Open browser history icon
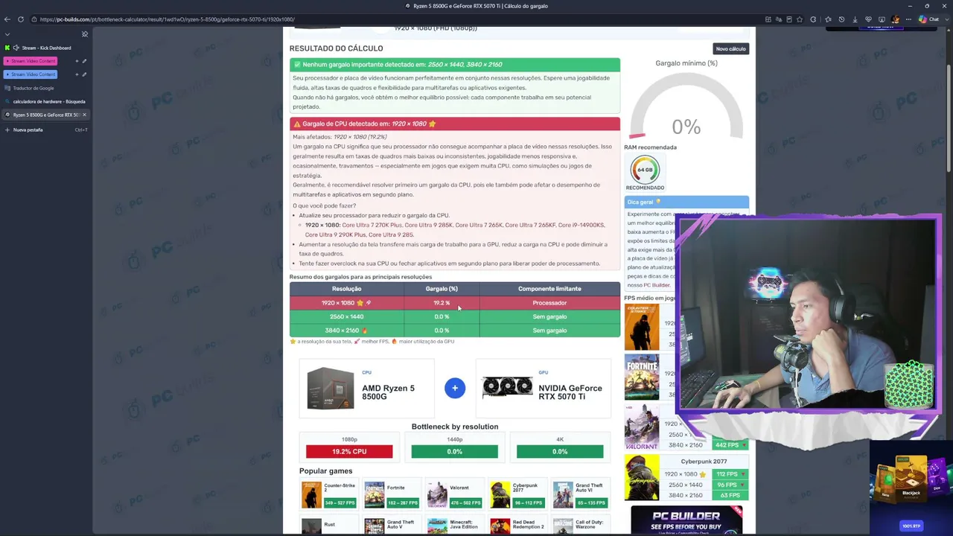 [841, 19]
